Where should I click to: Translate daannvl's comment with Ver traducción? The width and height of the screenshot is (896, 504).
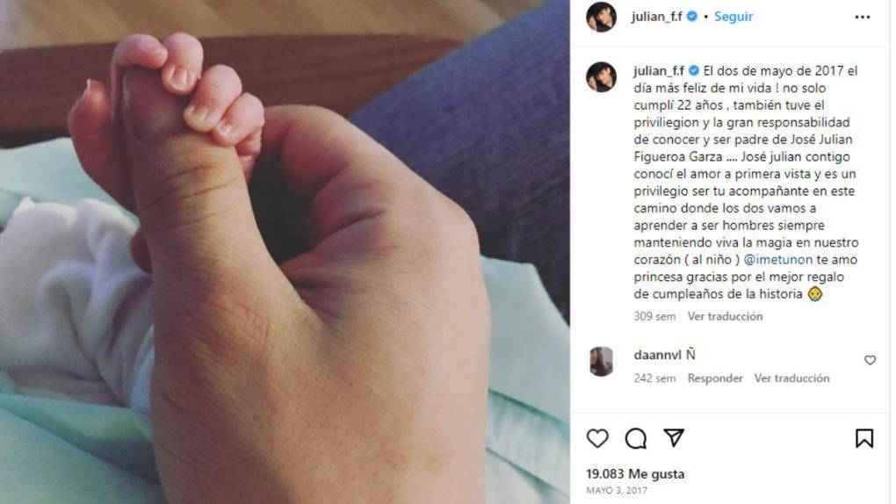tap(791, 378)
